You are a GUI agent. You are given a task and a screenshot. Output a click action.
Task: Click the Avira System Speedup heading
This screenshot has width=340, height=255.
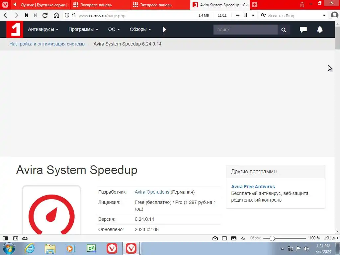[x=77, y=170]
